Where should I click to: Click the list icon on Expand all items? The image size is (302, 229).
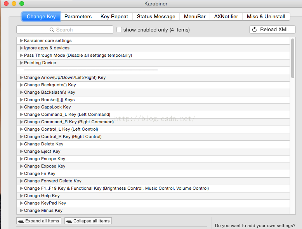coord(21,221)
